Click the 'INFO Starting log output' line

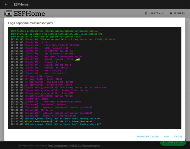(x=56, y=34)
